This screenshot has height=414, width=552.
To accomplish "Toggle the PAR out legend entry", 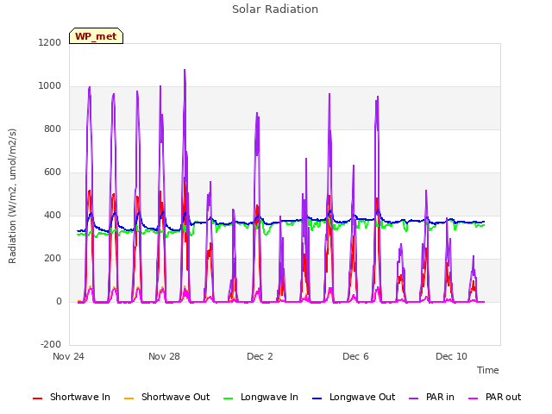I will (x=494, y=397).
